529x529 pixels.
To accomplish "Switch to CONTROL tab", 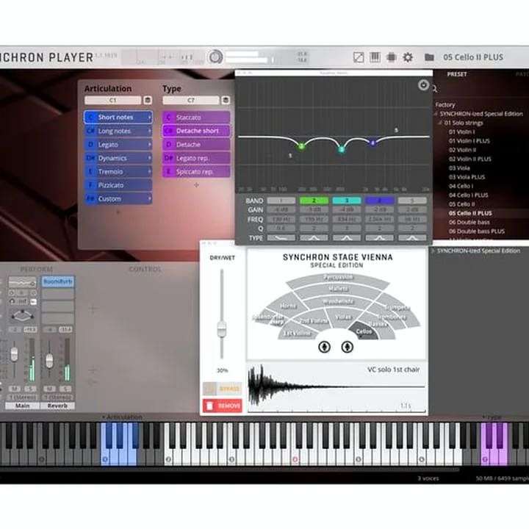I will coord(145,269).
